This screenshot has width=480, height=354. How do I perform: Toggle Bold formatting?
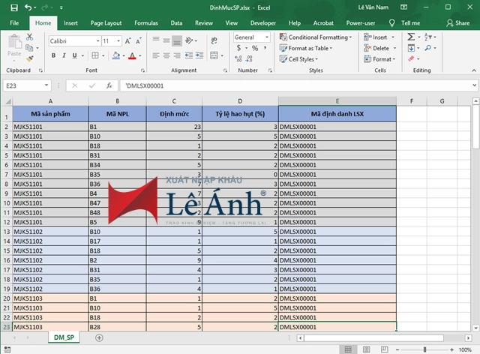point(54,55)
